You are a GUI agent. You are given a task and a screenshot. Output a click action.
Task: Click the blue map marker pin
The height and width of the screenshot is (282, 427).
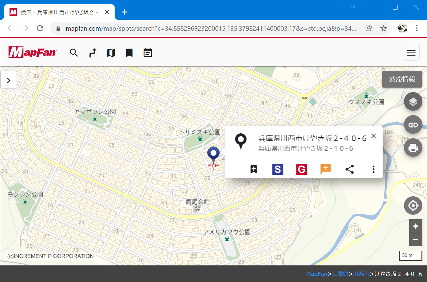pos(213,155)
